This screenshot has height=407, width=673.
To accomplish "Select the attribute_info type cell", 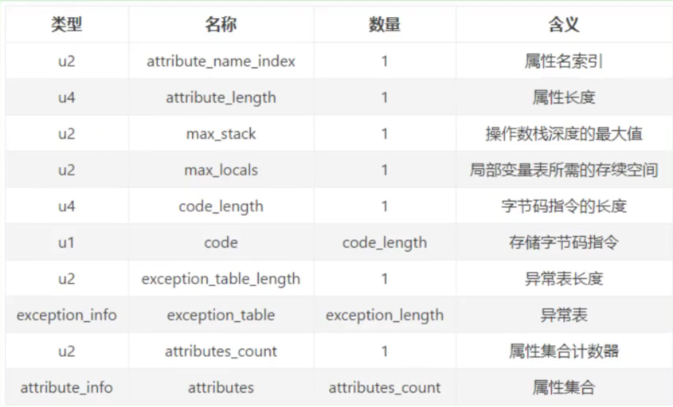I will pyautogui.click(x=66, y=387).
